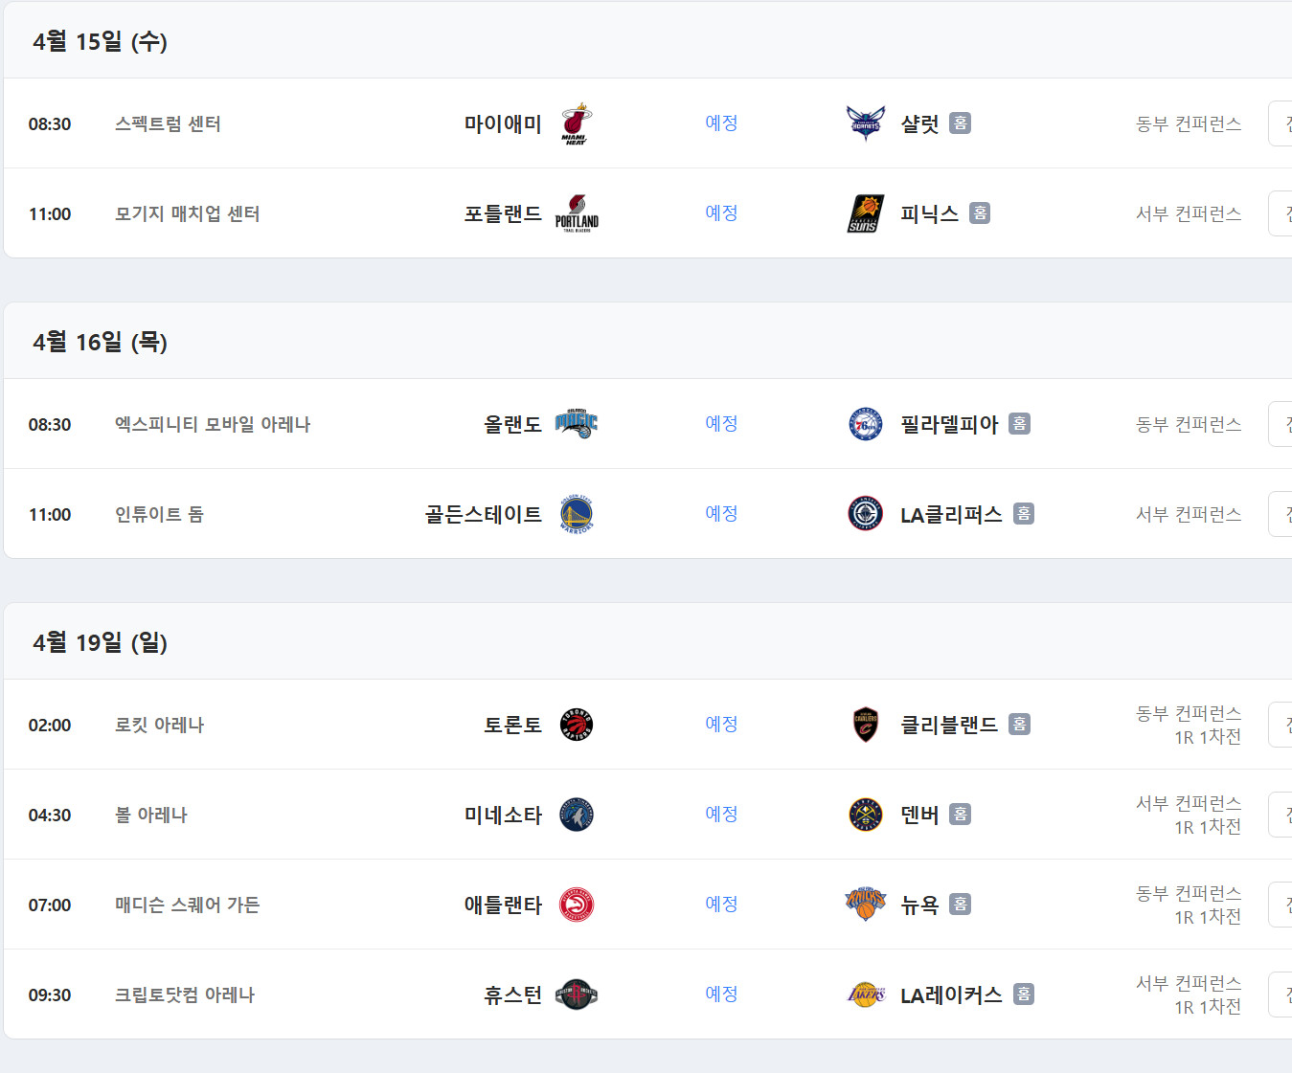The height and width of the screenshot is (1073, 1292).
Task: Click the Charlotte Hornets logo
Action: [866, 123]
